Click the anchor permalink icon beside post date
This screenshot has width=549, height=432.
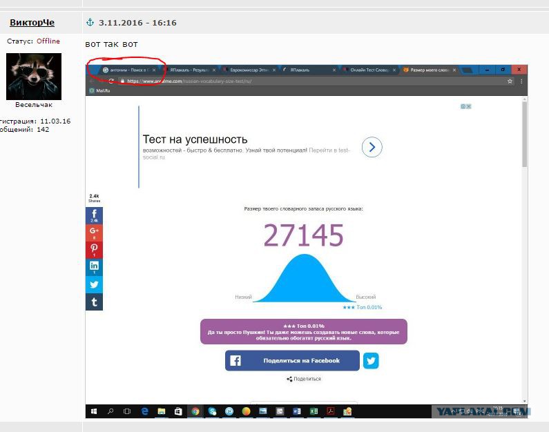[90, 22]
